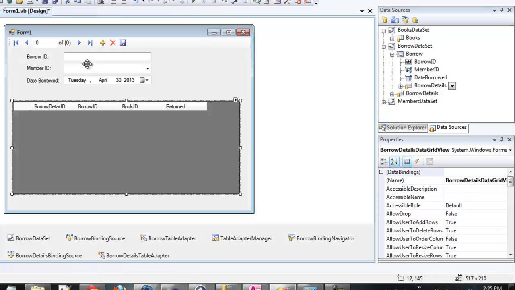Select BorrowBindingSource in component tray
The height and width of the screenshot is (290, 515).
[x=95, y=238]
